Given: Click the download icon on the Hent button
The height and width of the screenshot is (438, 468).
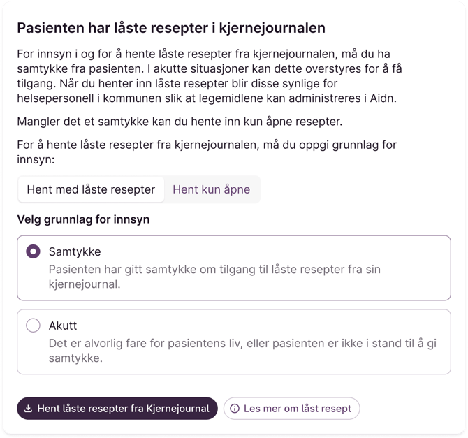Looking at the screenshot, I should pyautogui.click(x=29, y=409).
